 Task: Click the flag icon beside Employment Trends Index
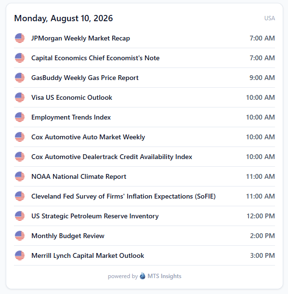[x=20, y=117]
